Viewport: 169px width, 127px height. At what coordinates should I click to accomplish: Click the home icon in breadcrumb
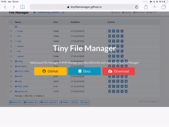pyautogui.click(x=34, y=12)
